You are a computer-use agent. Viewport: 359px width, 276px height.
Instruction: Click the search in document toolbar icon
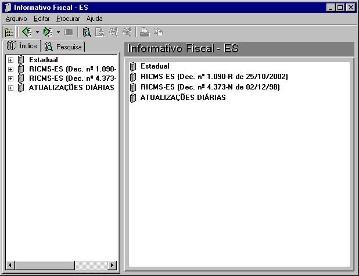[x=100, y=32]
